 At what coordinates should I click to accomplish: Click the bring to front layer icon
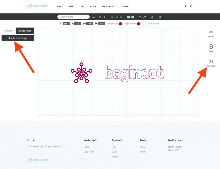[128, 17]
